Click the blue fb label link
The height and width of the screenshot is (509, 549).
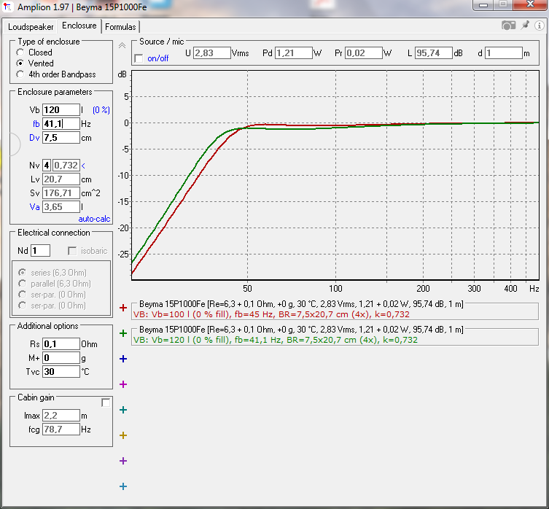pyautogui.click(x=36, y=124)
